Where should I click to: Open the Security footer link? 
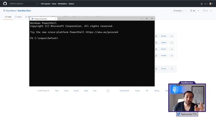click(76, 91)
